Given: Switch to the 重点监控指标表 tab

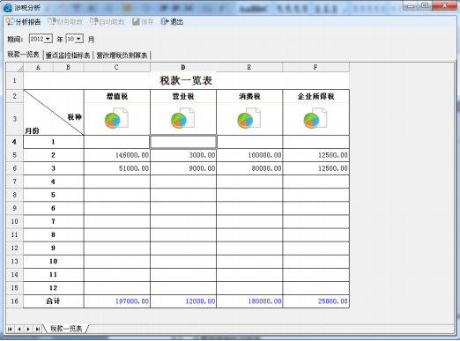Looking at the screenshot, I should [68, 56].
